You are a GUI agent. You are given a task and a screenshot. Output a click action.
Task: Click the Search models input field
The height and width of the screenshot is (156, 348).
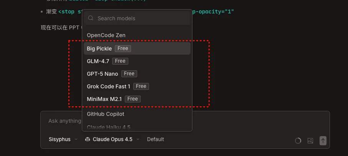point(137,18)
